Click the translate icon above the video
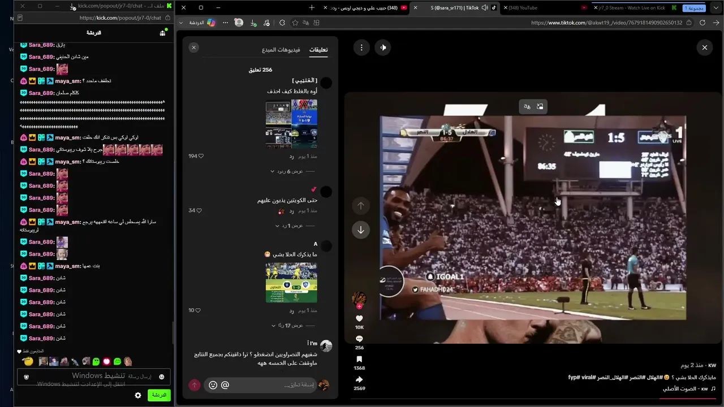 (x=527, y=106)
